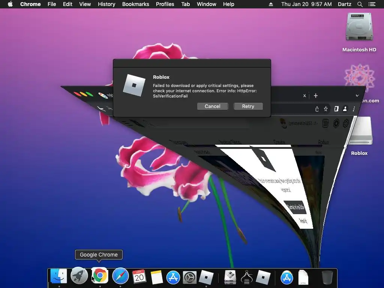Image resolution: width=384 pixels, height=288 pixels.
Task: Click Cancel in the Roblox error dialog
Action: click(x=212, y=106)
